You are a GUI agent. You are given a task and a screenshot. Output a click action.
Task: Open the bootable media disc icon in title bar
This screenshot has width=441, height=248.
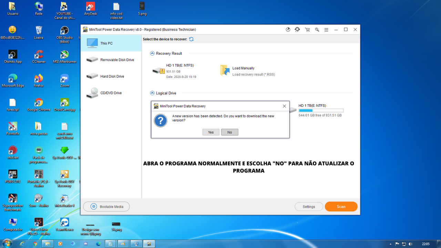(288, 30)
